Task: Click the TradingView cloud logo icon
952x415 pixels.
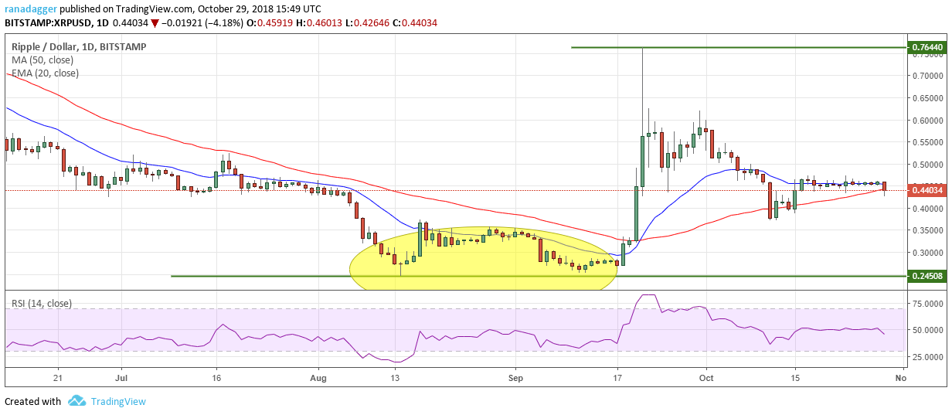Action: pos(76,401)
